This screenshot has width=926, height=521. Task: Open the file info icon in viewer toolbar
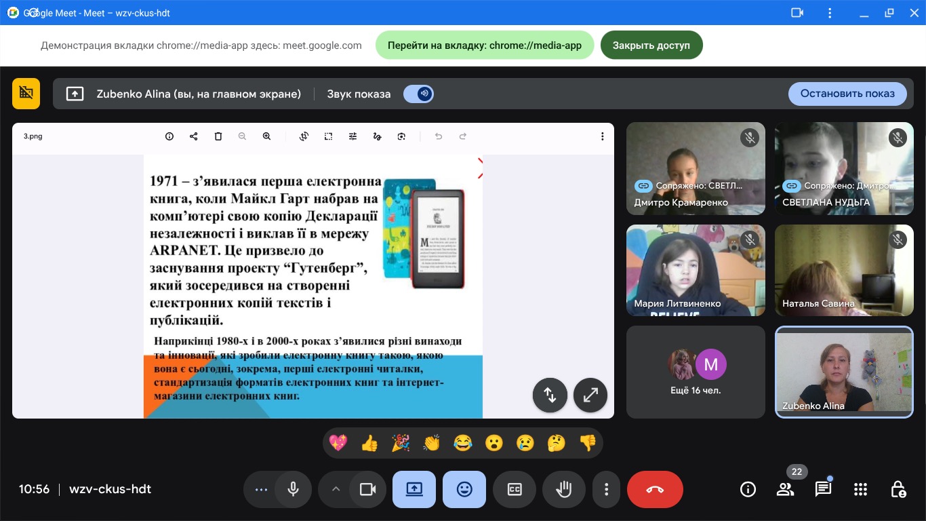(169, 136)
